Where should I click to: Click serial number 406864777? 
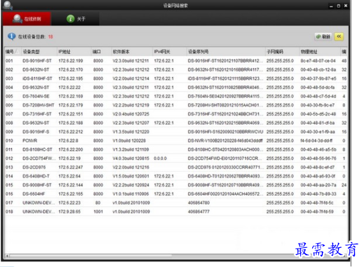(199, 211)
